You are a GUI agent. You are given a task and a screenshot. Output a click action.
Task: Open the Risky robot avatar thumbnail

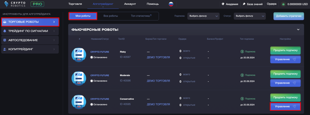tap(79, 55)
